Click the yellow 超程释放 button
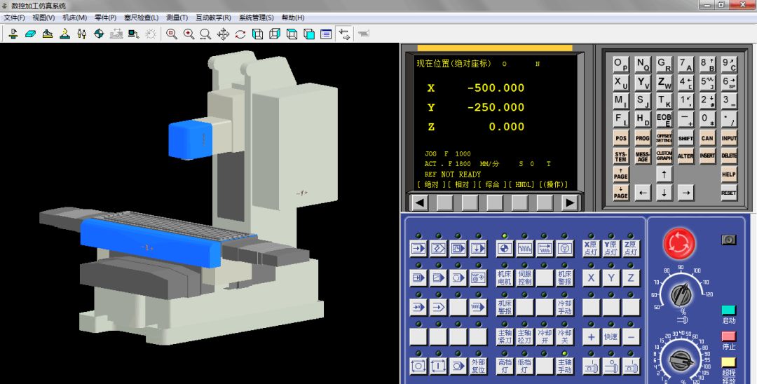 pos(728,362)
